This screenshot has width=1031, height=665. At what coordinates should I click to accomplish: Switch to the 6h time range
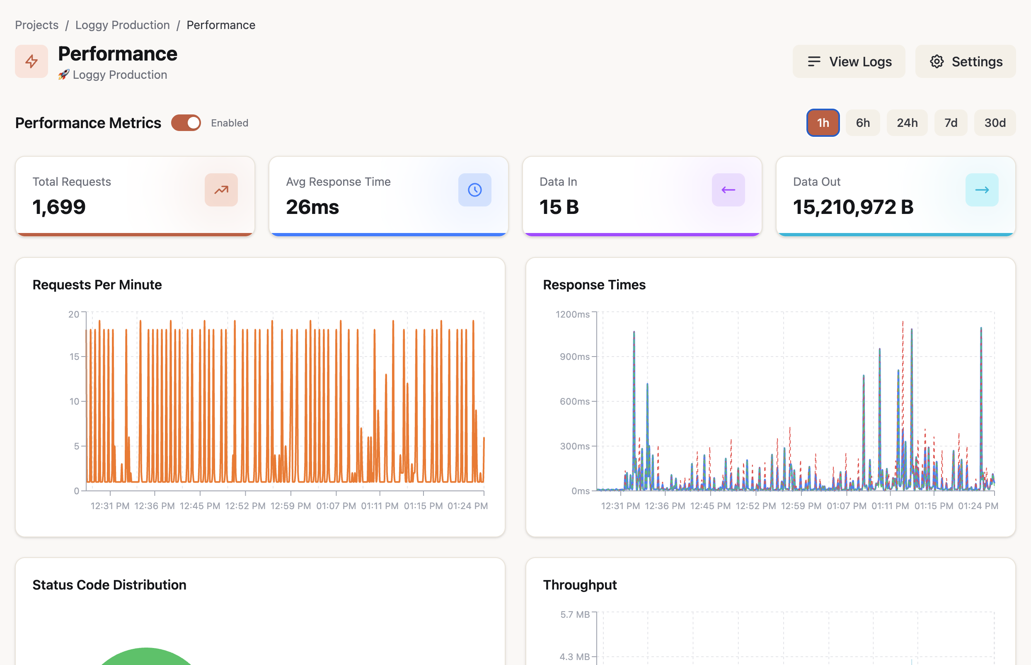click(862, 123)
